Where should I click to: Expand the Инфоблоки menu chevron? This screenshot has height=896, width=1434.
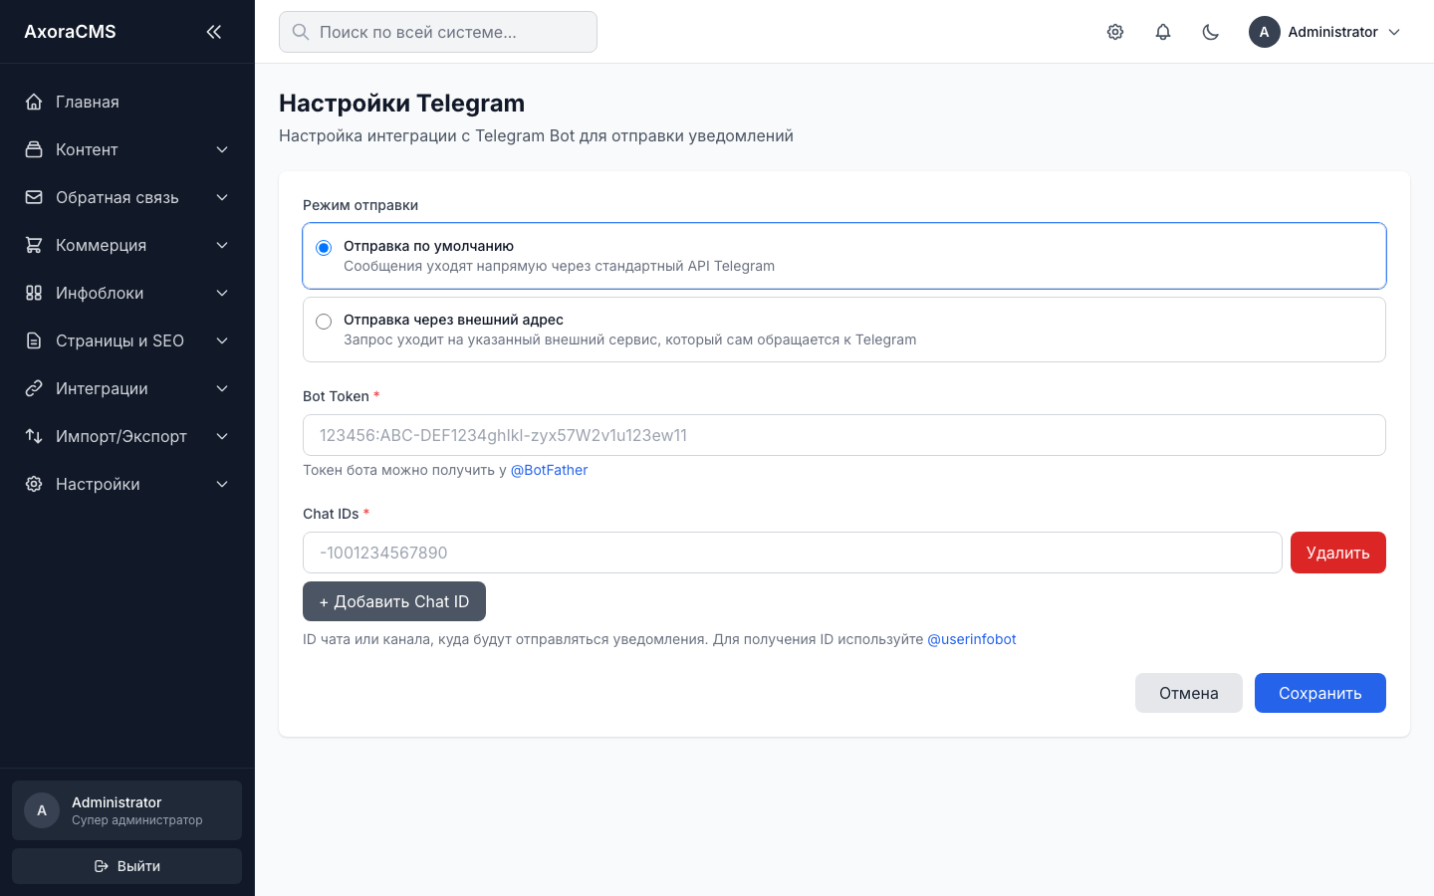pyautogui.click(x=222, y=293)
